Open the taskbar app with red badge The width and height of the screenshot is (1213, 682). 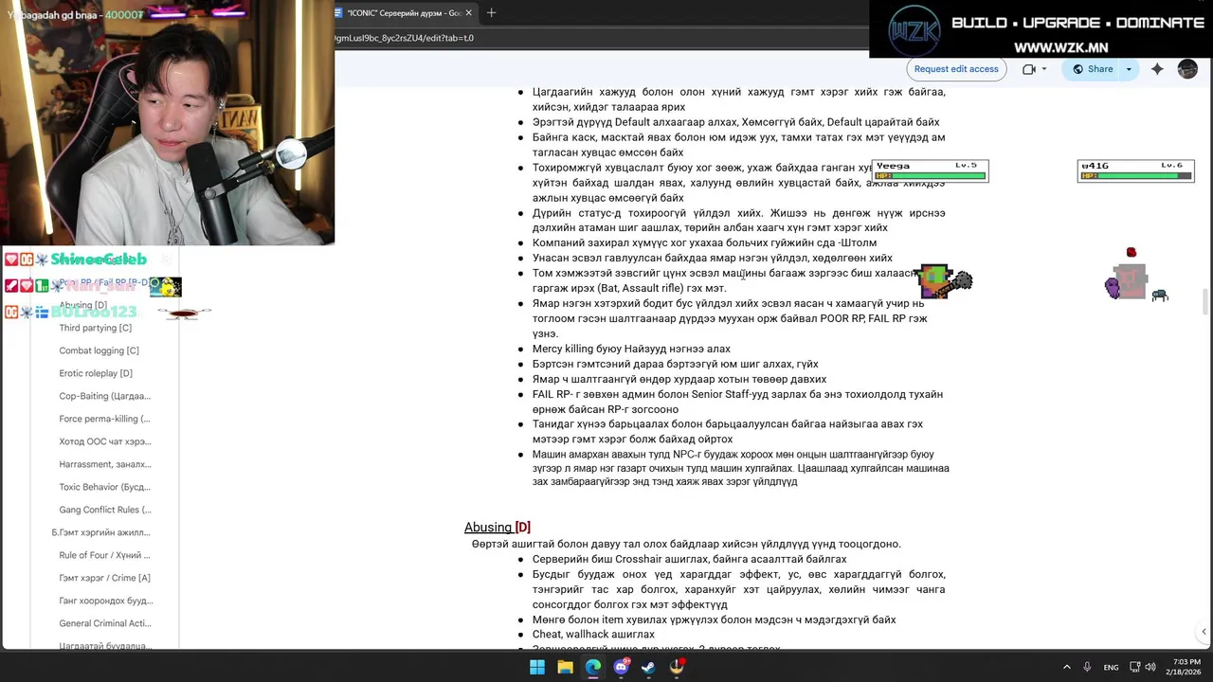[x=677, y=667]
